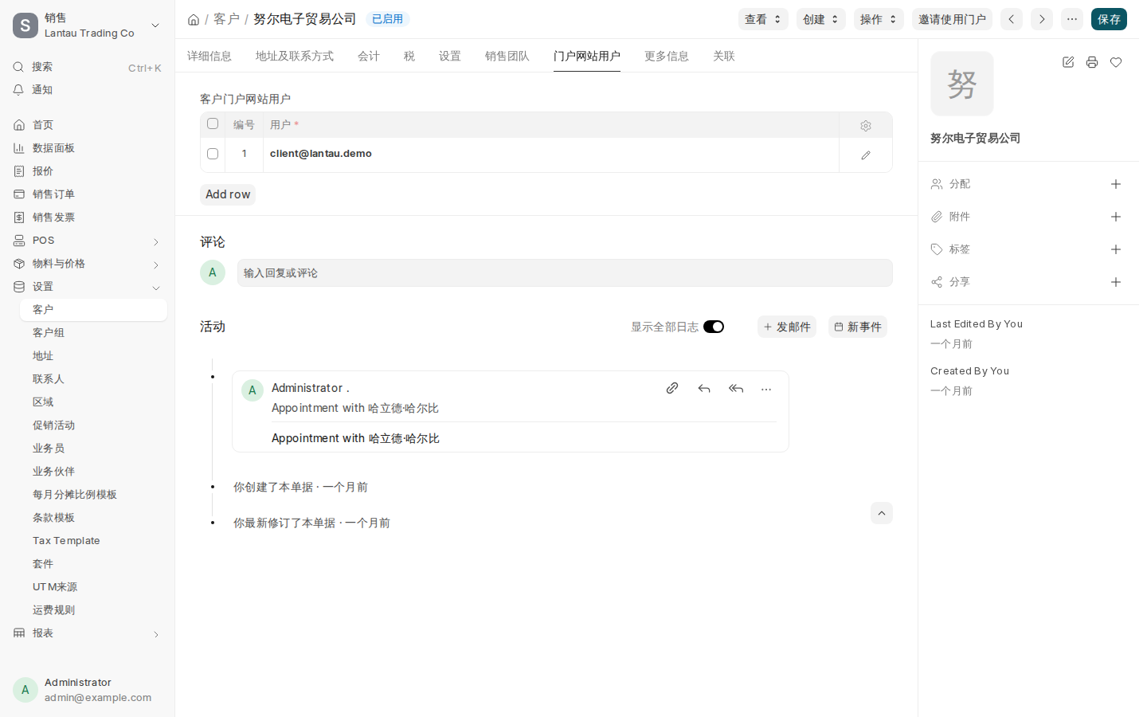Go to the next customer record
The height and width of the screenshot is (717, 1147).
click(x=1042, y=19)
